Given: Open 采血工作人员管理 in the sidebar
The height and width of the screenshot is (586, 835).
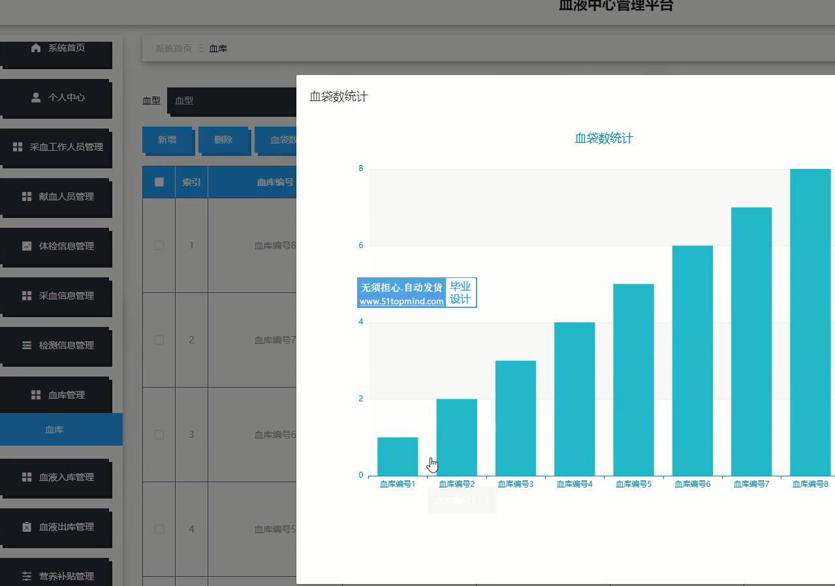Looking at the screenshot, I should coord(56,147).
